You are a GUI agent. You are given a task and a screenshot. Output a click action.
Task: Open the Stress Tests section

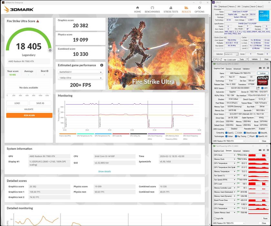[x=171, y=9]
